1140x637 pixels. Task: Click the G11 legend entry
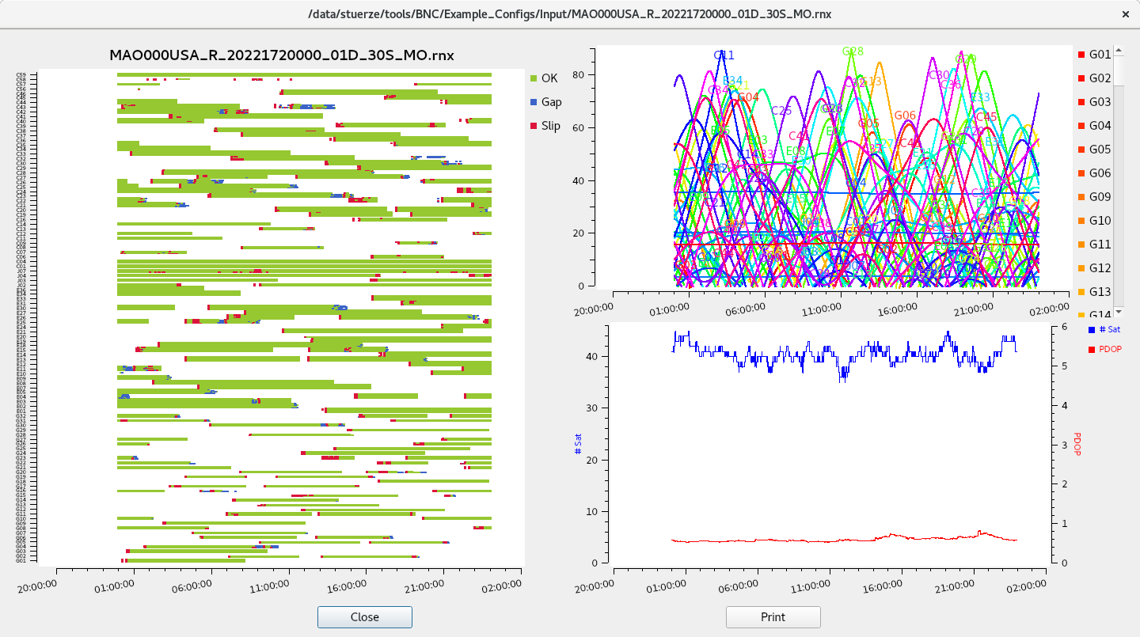[x=1100, y=245]
